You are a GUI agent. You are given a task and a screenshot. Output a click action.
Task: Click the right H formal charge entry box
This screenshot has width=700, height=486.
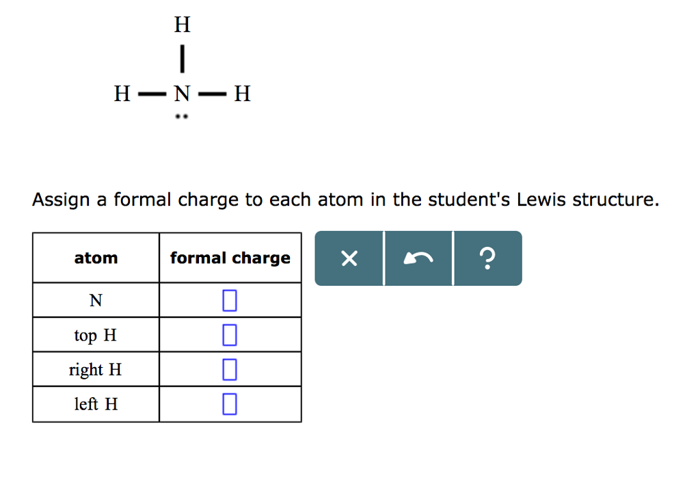(230, 368)
